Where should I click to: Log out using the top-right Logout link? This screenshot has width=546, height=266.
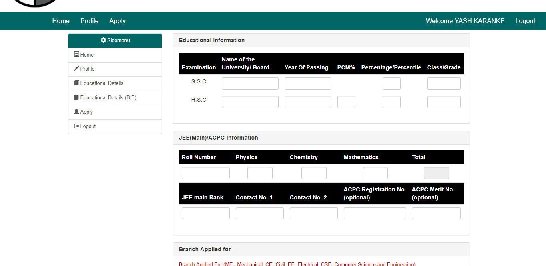click(x=525, y=21)
